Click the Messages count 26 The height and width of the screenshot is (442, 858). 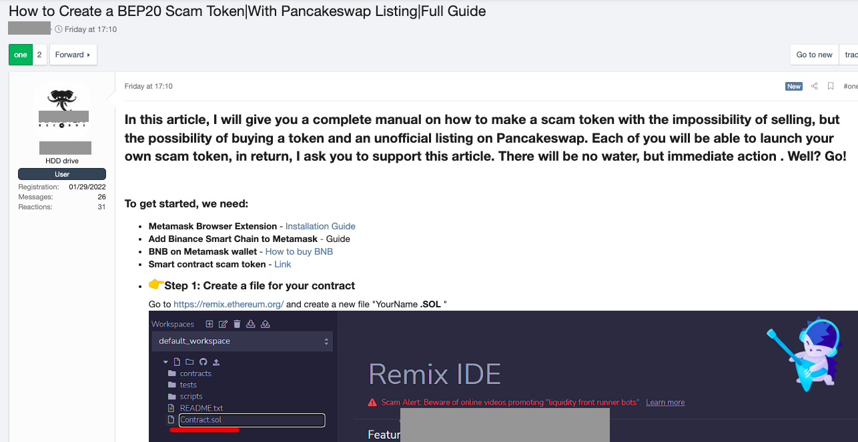[101, 197]
